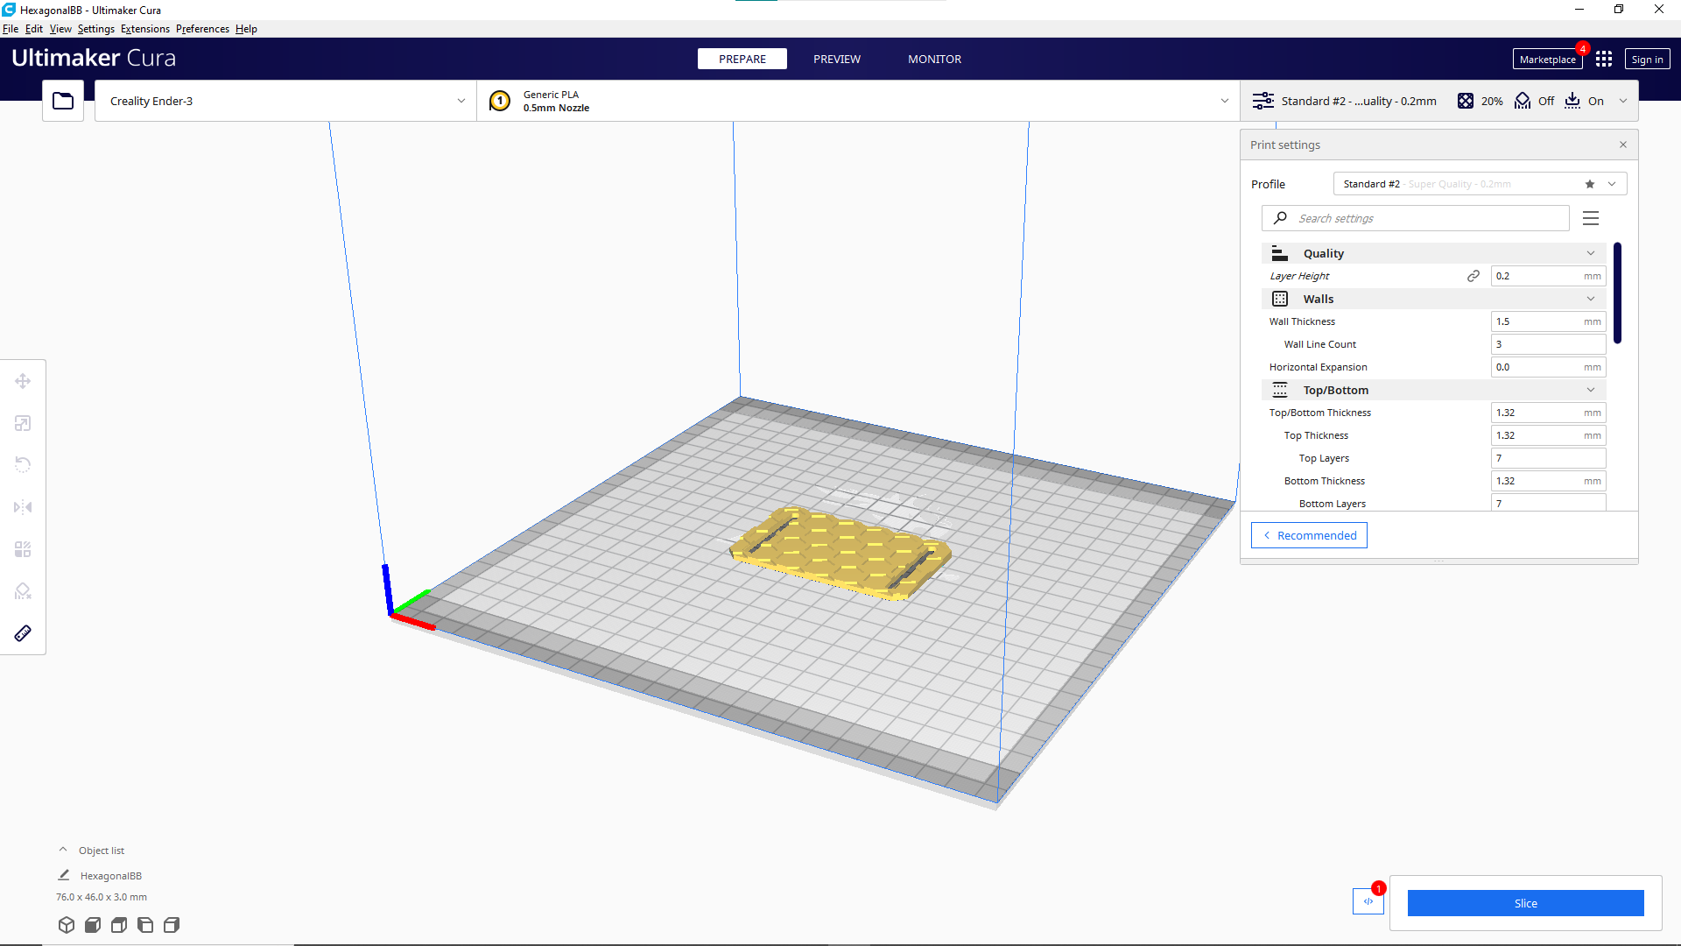Click the 3D view cube icon

click(x=67, y=925)
